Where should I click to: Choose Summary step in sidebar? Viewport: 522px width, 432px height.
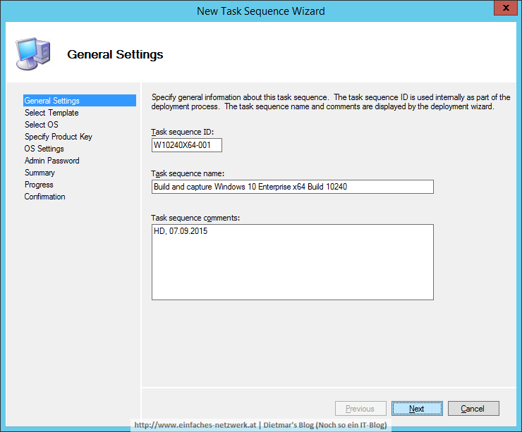pyautogui.click(x=40, y=173)
